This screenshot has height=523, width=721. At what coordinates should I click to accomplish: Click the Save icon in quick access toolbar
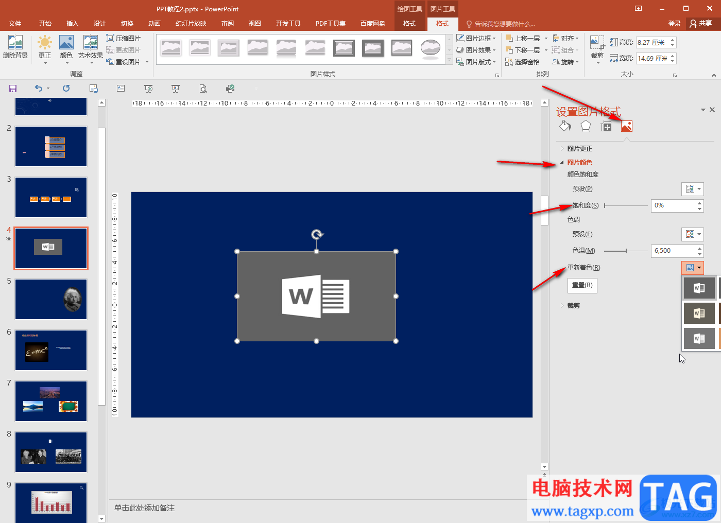13,89
